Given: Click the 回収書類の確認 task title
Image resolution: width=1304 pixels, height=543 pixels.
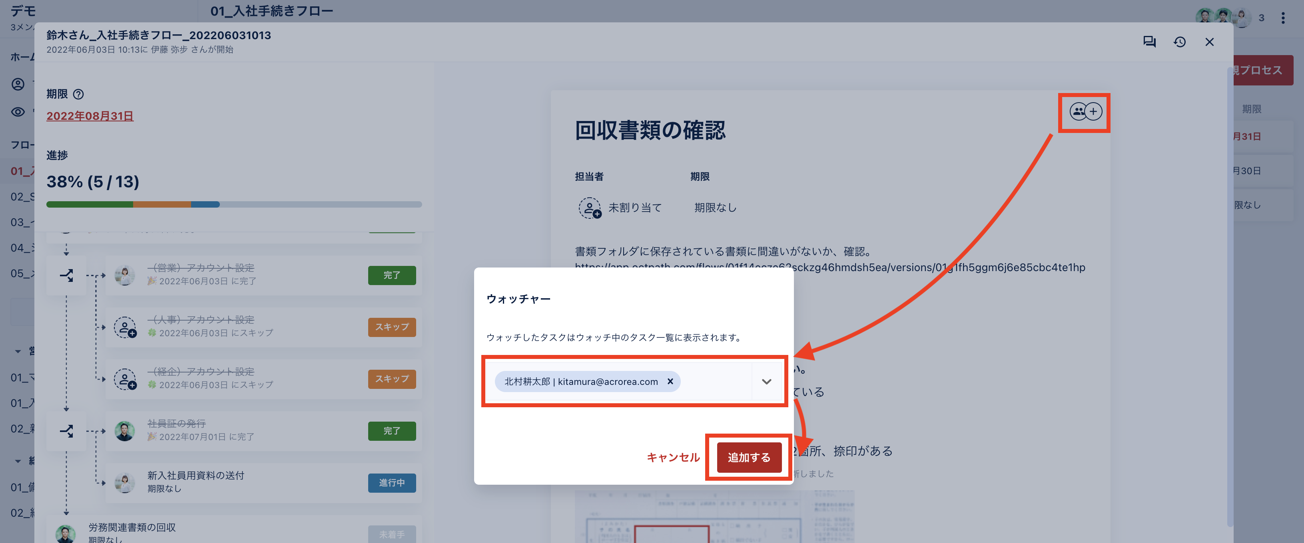Looking at the screenshot, I should [650, 130].
